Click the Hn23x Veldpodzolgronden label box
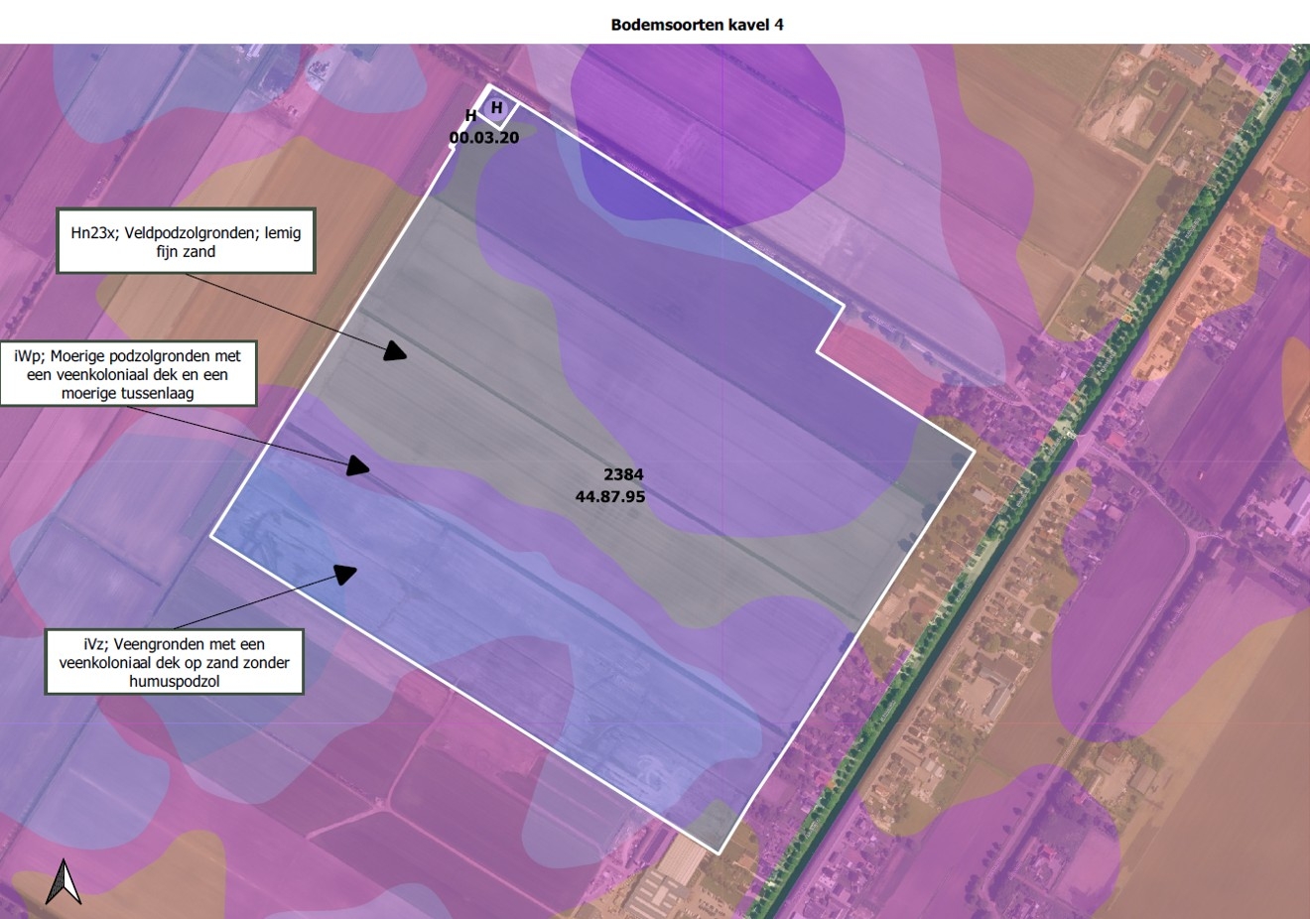 pyautogui.click(x=186, y=241)
